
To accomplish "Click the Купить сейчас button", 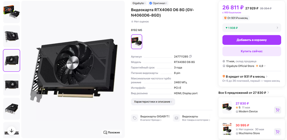I will (252, 51).
